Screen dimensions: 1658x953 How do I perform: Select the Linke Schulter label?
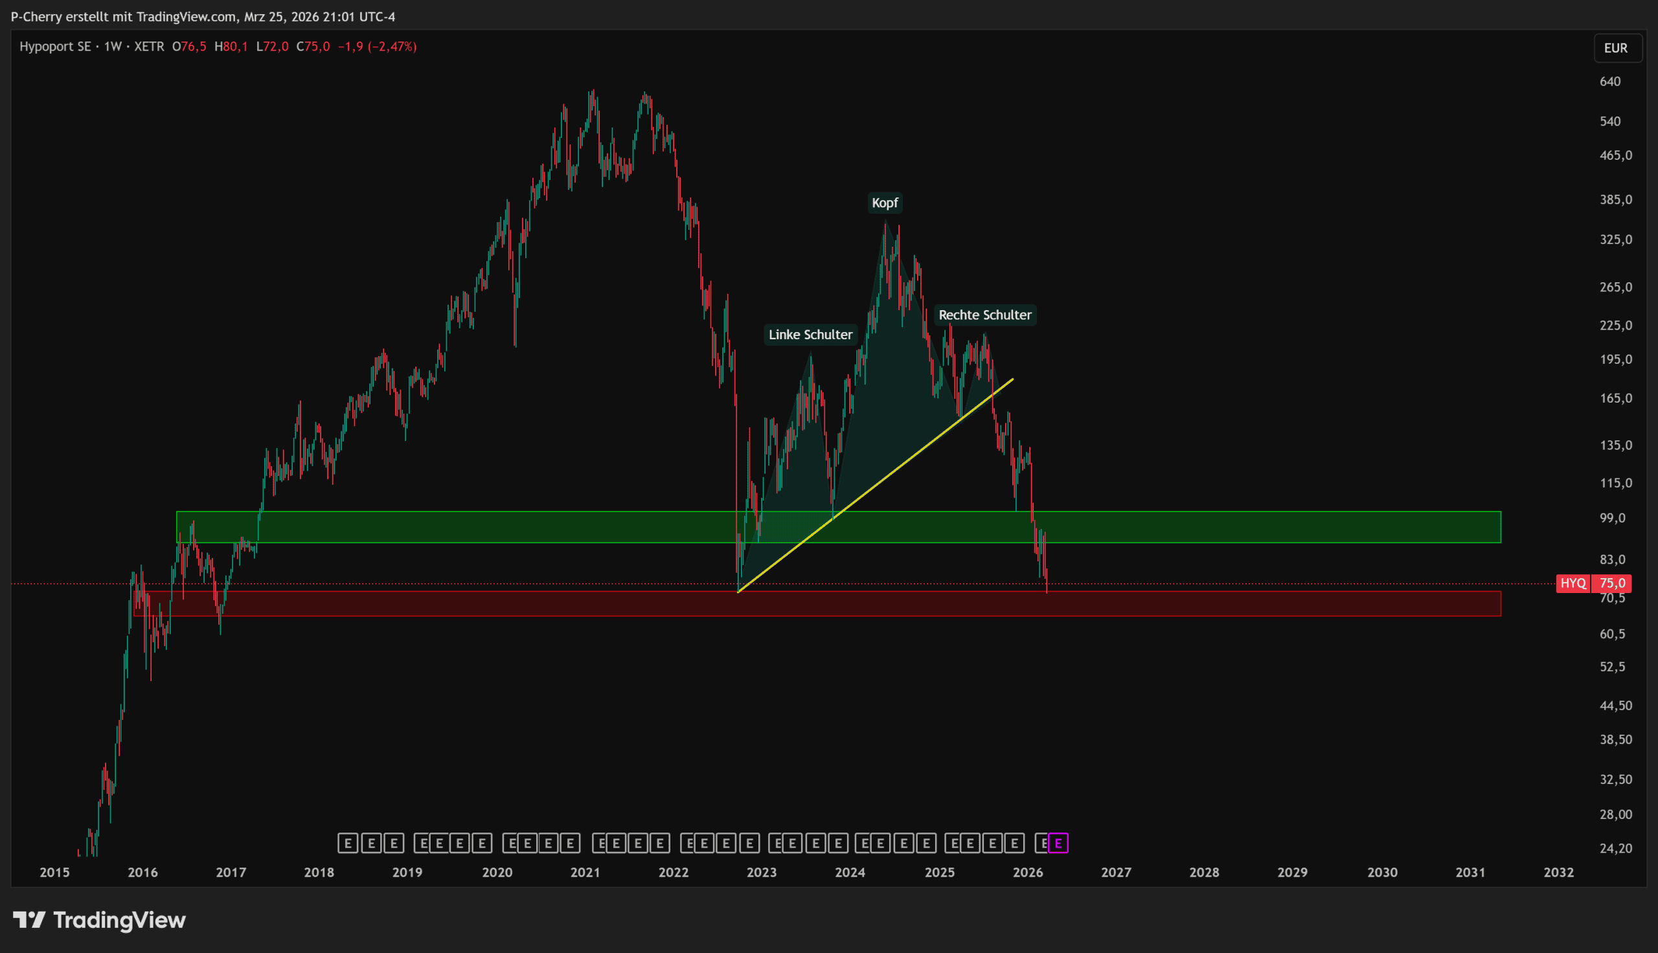coord(810,335)
